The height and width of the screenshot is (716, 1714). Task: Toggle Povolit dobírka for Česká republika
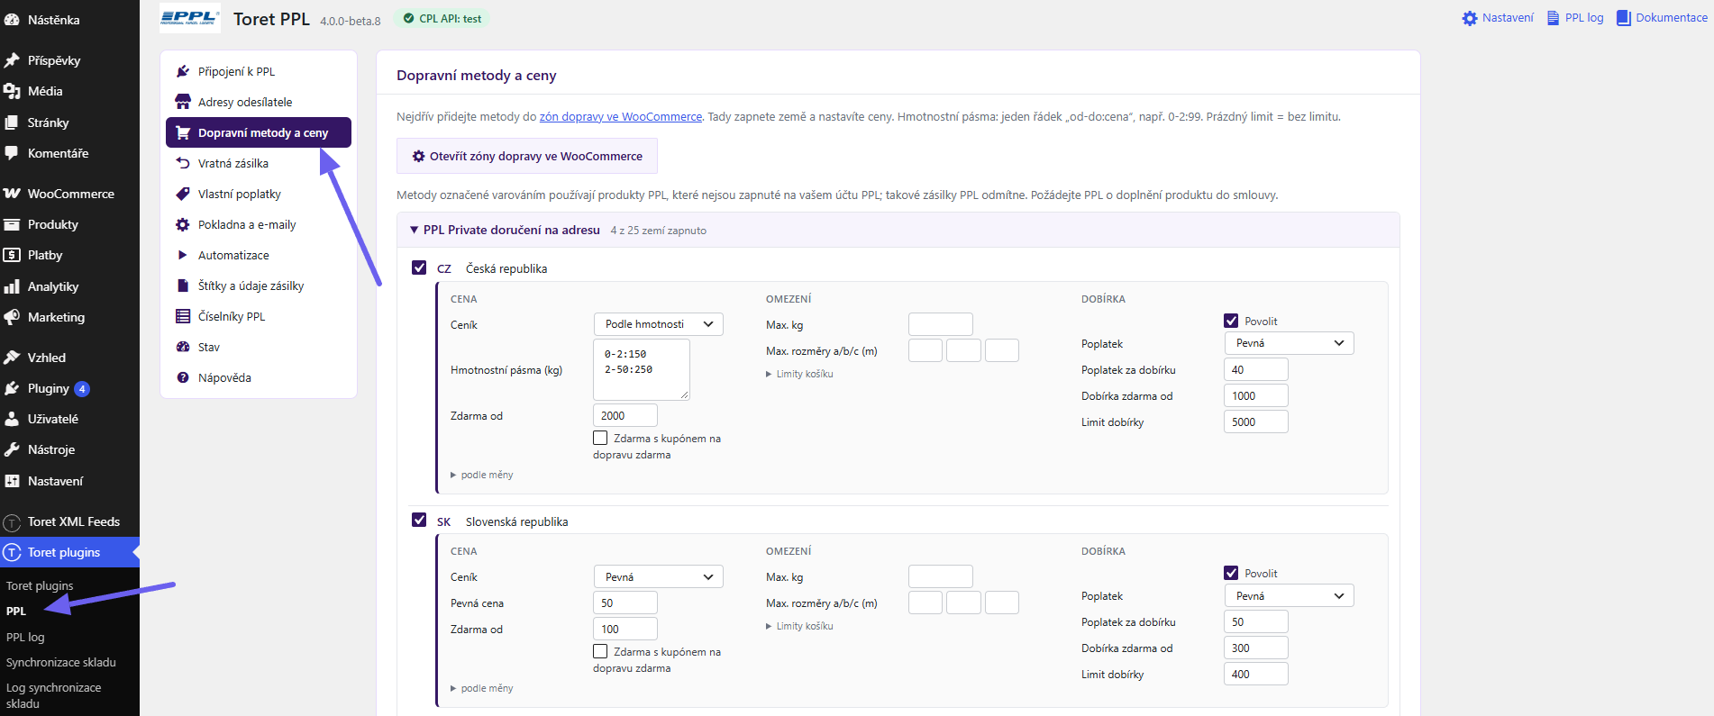[1231, 321]
